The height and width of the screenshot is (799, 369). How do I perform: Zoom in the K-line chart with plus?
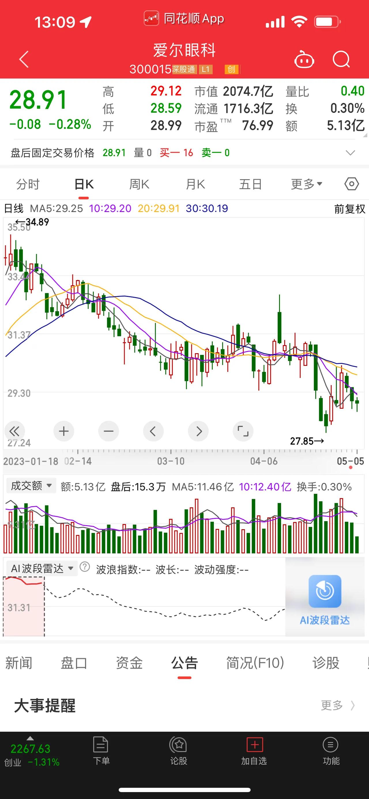(63, 431)
